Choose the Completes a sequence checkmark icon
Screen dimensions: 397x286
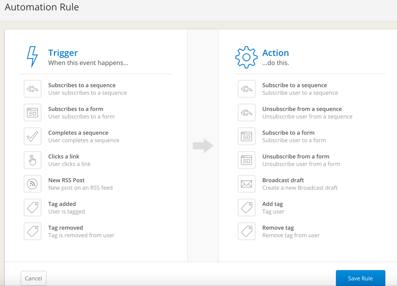[x=33, y=136]
